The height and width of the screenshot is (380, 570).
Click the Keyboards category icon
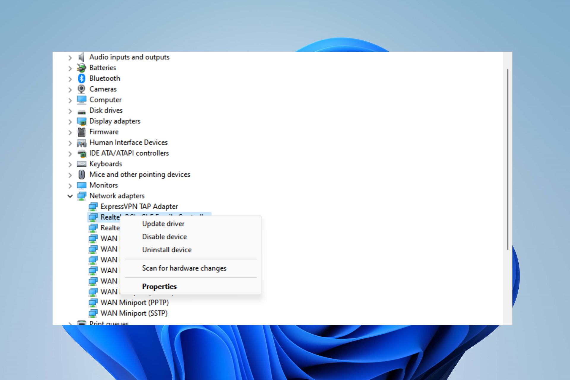pos(81,164)
